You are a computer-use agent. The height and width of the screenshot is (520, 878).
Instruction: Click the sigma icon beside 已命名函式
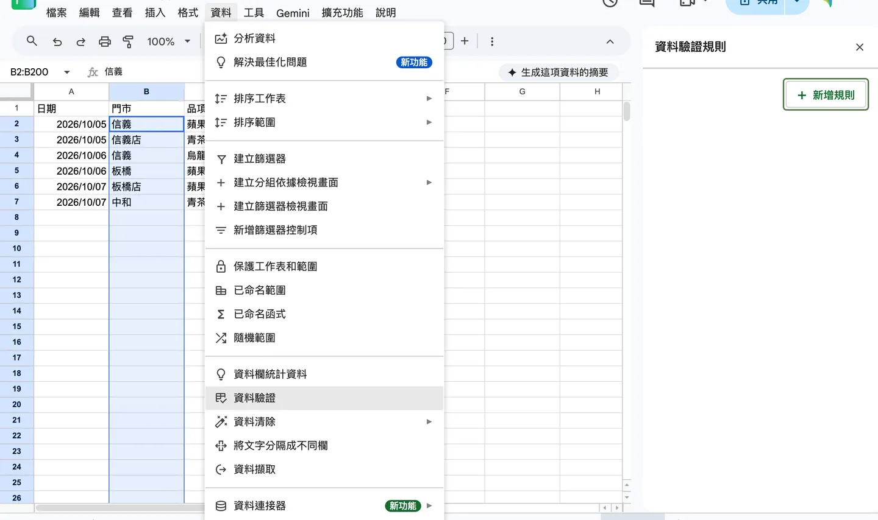(221, 314)
